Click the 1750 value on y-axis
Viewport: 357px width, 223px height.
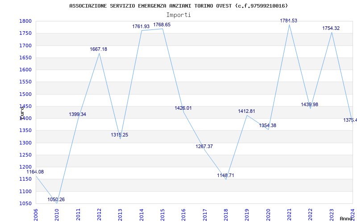point(25,33)
